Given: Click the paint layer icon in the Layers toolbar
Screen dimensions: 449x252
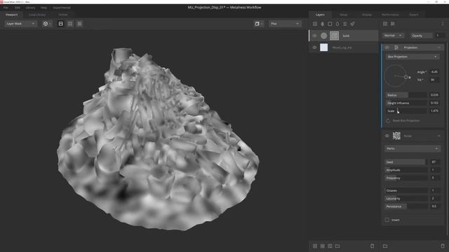Looking at the screenshot, I should click(323, 24).
